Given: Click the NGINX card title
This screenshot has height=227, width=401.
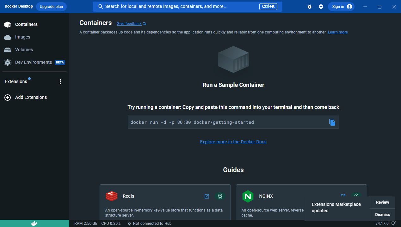Looking at the screenshot, I should tap(266, 196).
